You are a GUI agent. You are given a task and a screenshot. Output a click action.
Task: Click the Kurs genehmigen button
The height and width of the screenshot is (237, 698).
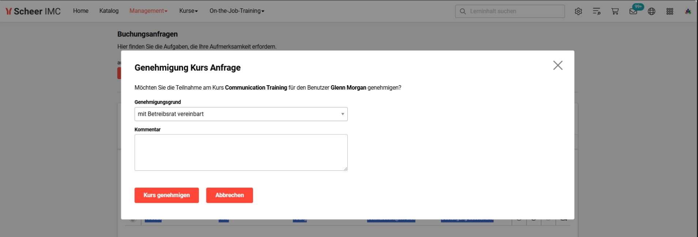167,195
